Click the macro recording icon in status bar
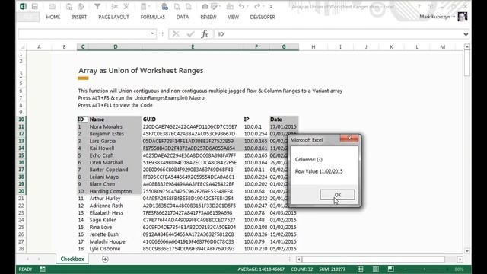This screenshot has height=274, width=487. tap(43, 269)
